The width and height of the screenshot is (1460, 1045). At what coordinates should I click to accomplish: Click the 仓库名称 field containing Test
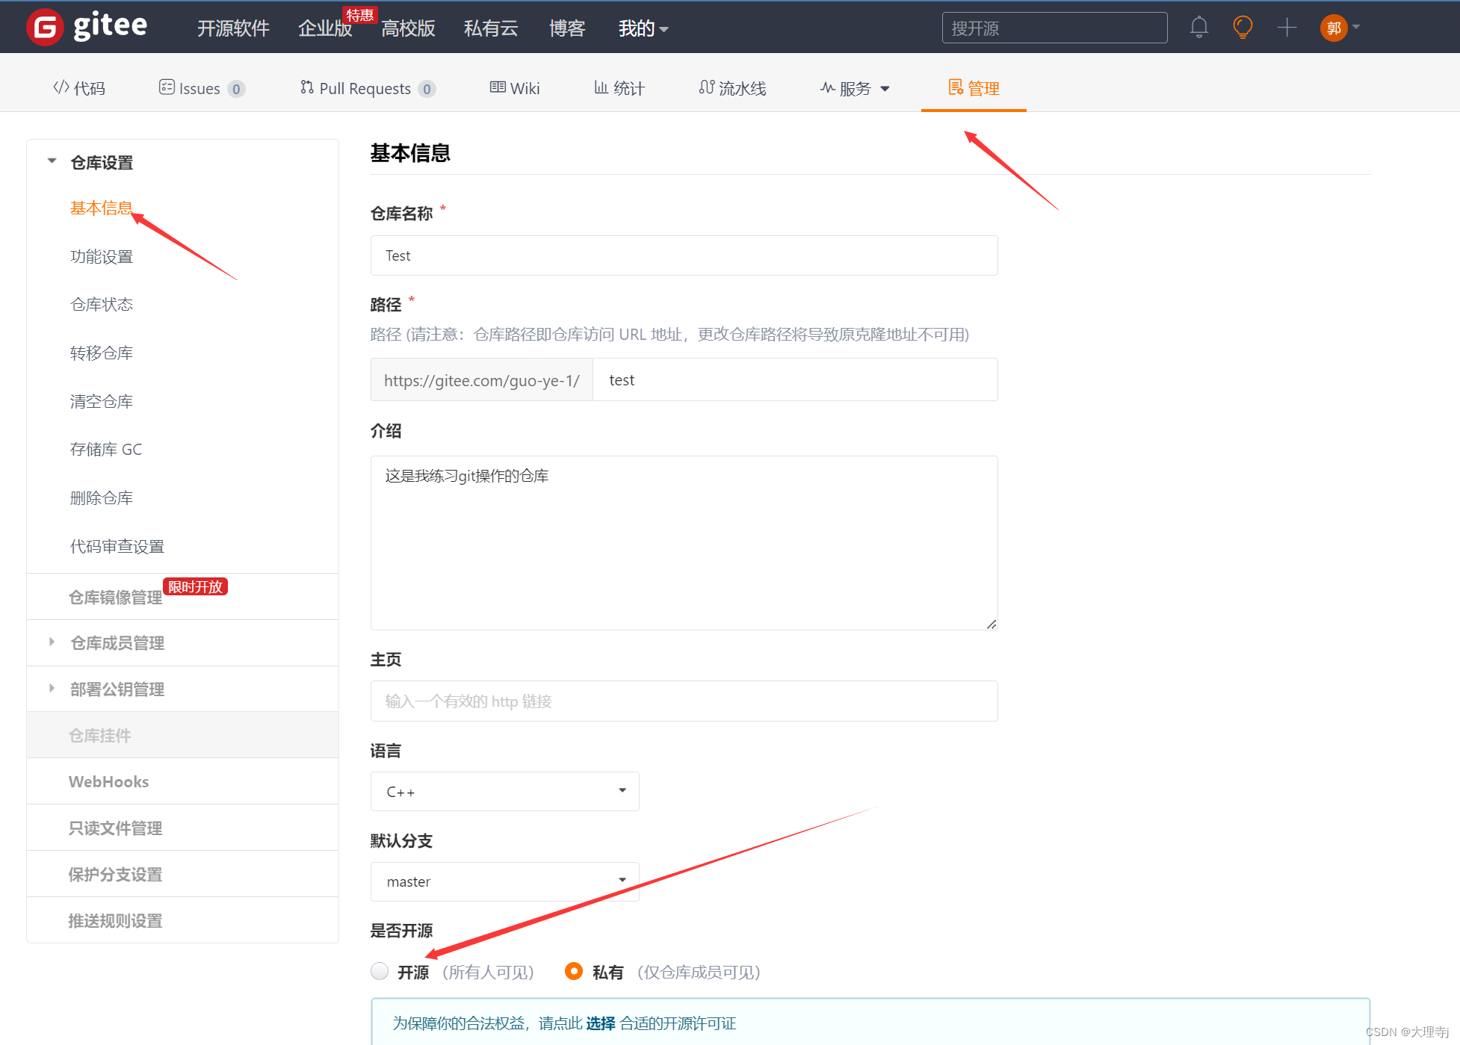[684, 255]
